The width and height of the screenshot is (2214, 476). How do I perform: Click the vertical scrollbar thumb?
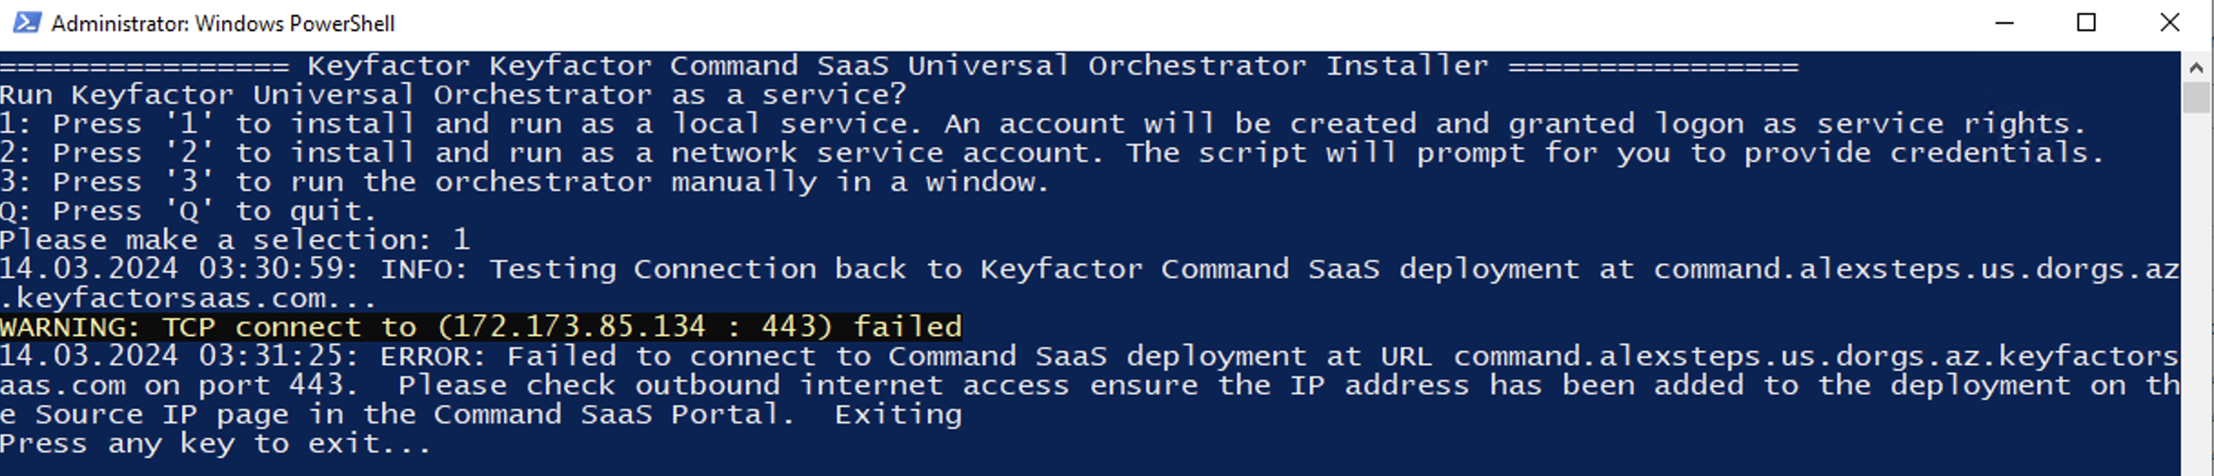click(x=2196, y=97)
